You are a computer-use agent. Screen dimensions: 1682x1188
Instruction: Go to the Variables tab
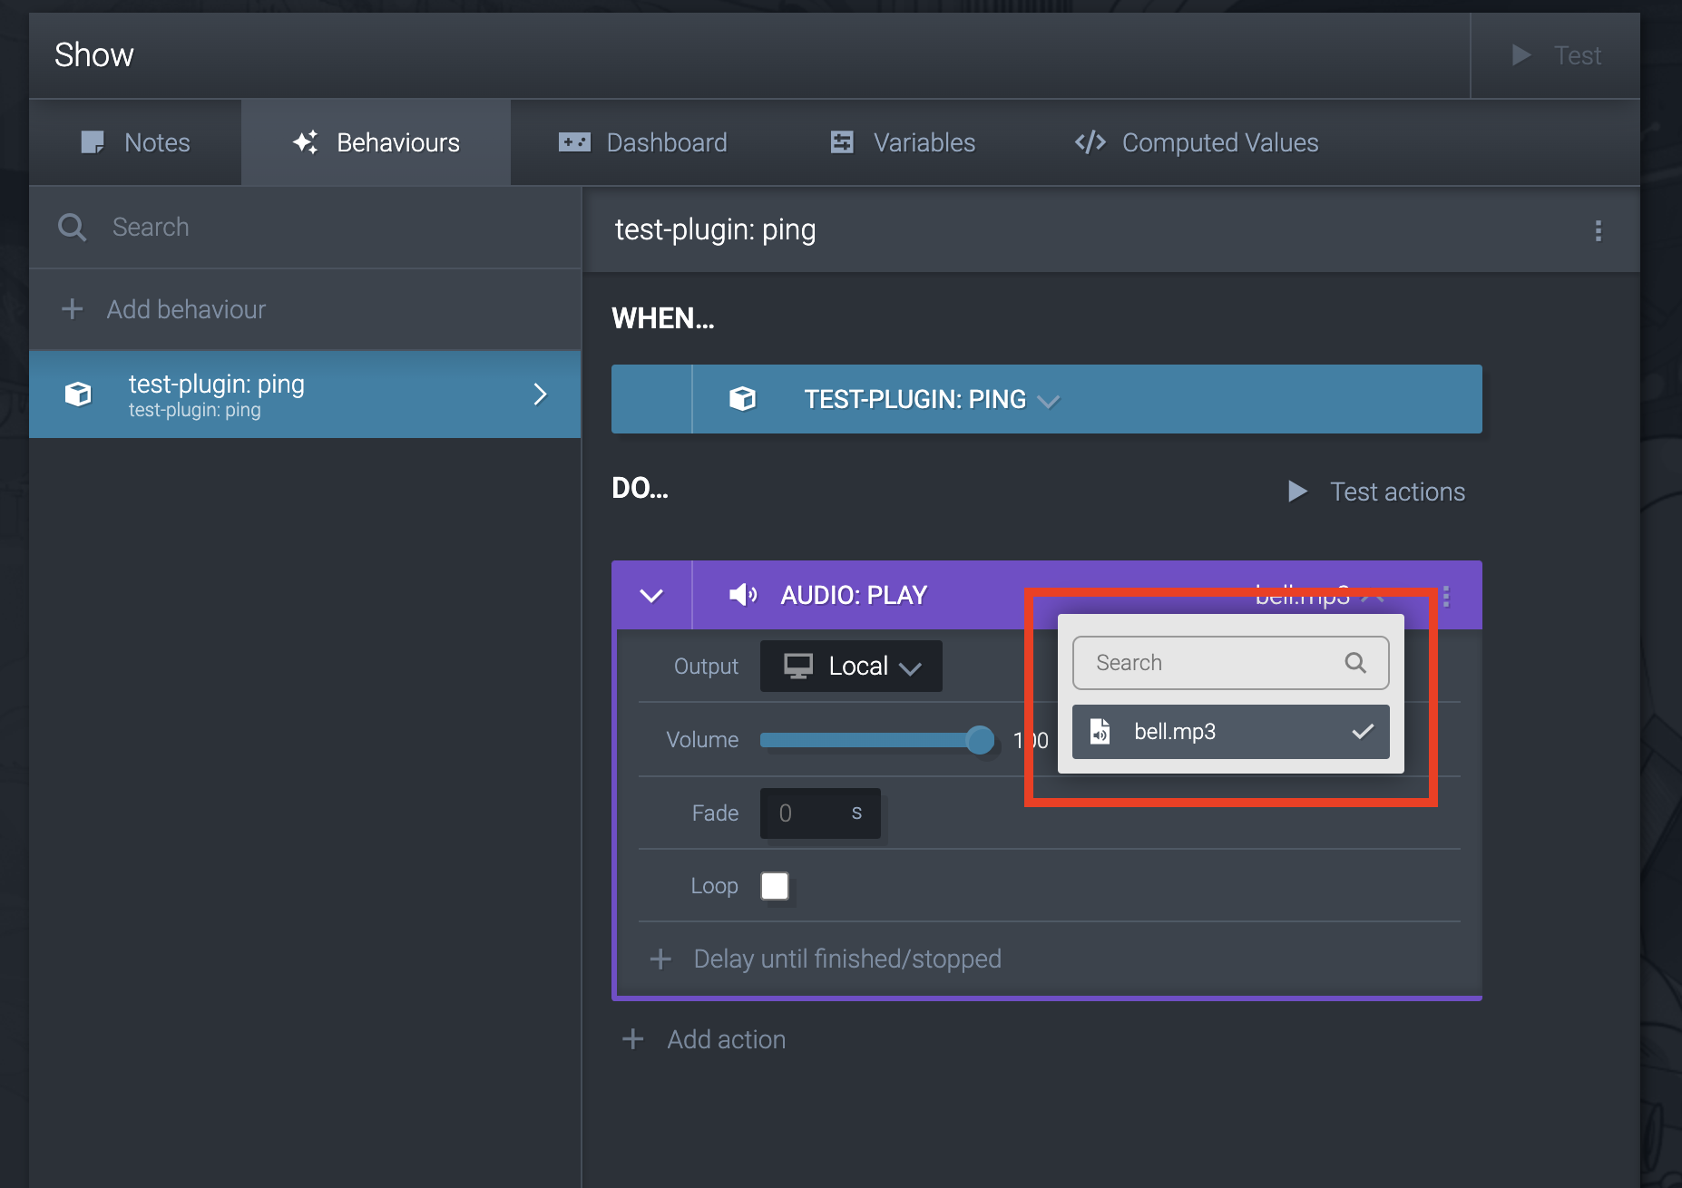tap(903, 142)
